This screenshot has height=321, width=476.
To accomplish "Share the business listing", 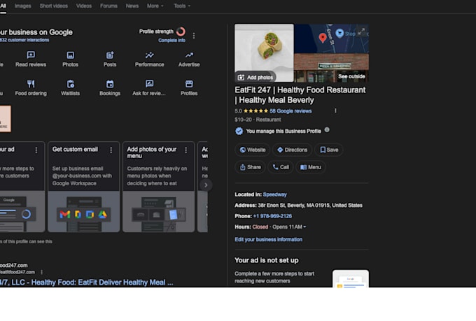I will (x=250, y=167).
